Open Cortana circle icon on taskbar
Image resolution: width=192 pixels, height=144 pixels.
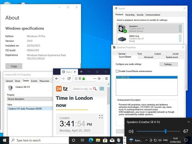click(x=73, y=140)
